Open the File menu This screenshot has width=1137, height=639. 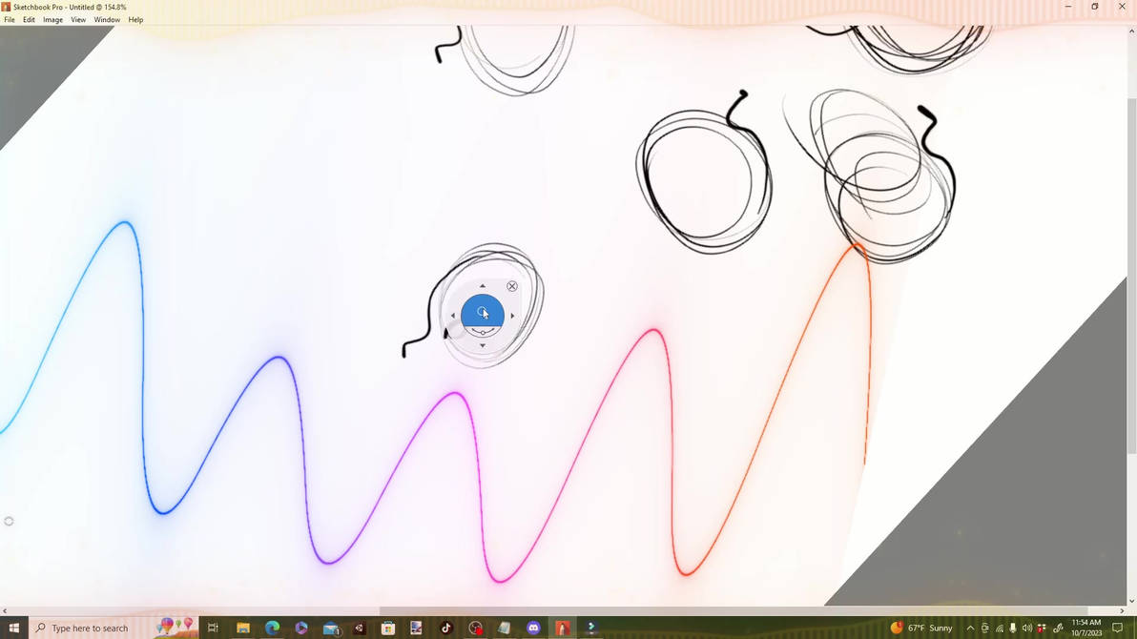[x=9, y=19]
